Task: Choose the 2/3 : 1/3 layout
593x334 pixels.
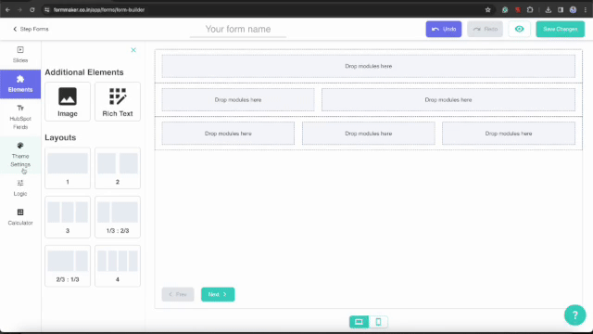Action: point(68,265)
